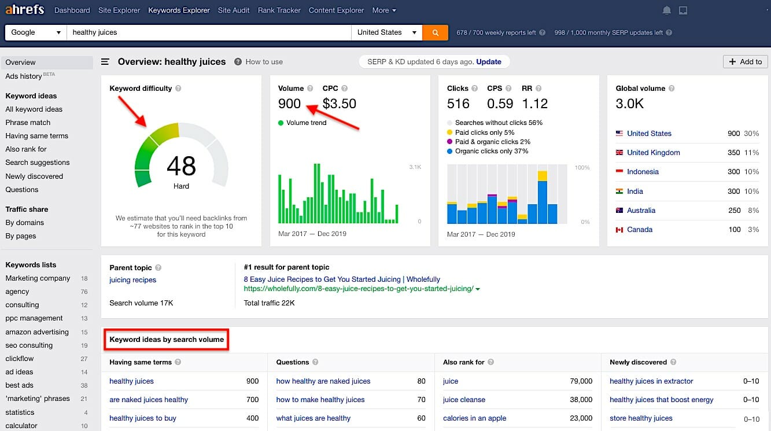771x431 pixels.
Task: Open the United States country dropdown
Action: click(x=387, y=32)
